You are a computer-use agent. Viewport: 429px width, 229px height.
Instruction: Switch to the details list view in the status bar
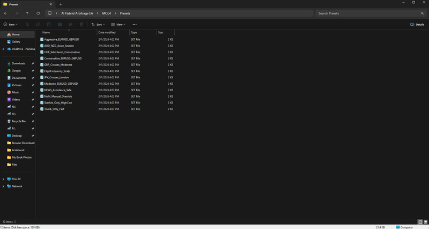(x=420, y=221)
